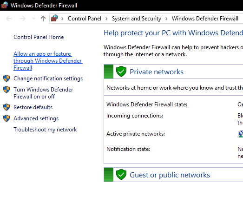Screen dimensions: 243x209
Task: Open System and Security in the breadcrumb
Action: (137, 19)
